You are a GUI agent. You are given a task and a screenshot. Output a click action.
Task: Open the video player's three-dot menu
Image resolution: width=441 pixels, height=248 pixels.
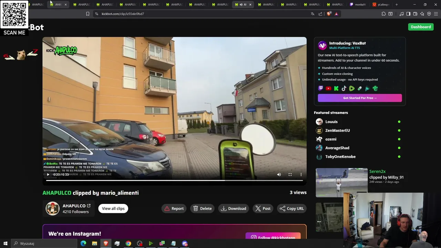pyautogui.click(x=301, y=175)
